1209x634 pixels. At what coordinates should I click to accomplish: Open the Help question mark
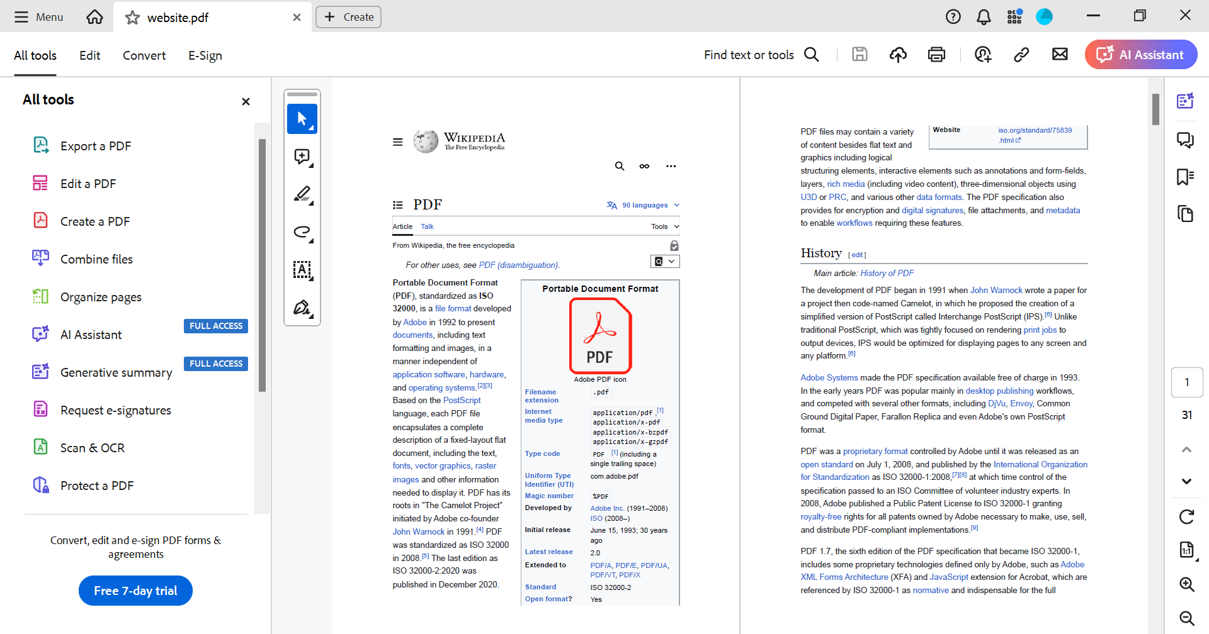(x=953, y=17)
